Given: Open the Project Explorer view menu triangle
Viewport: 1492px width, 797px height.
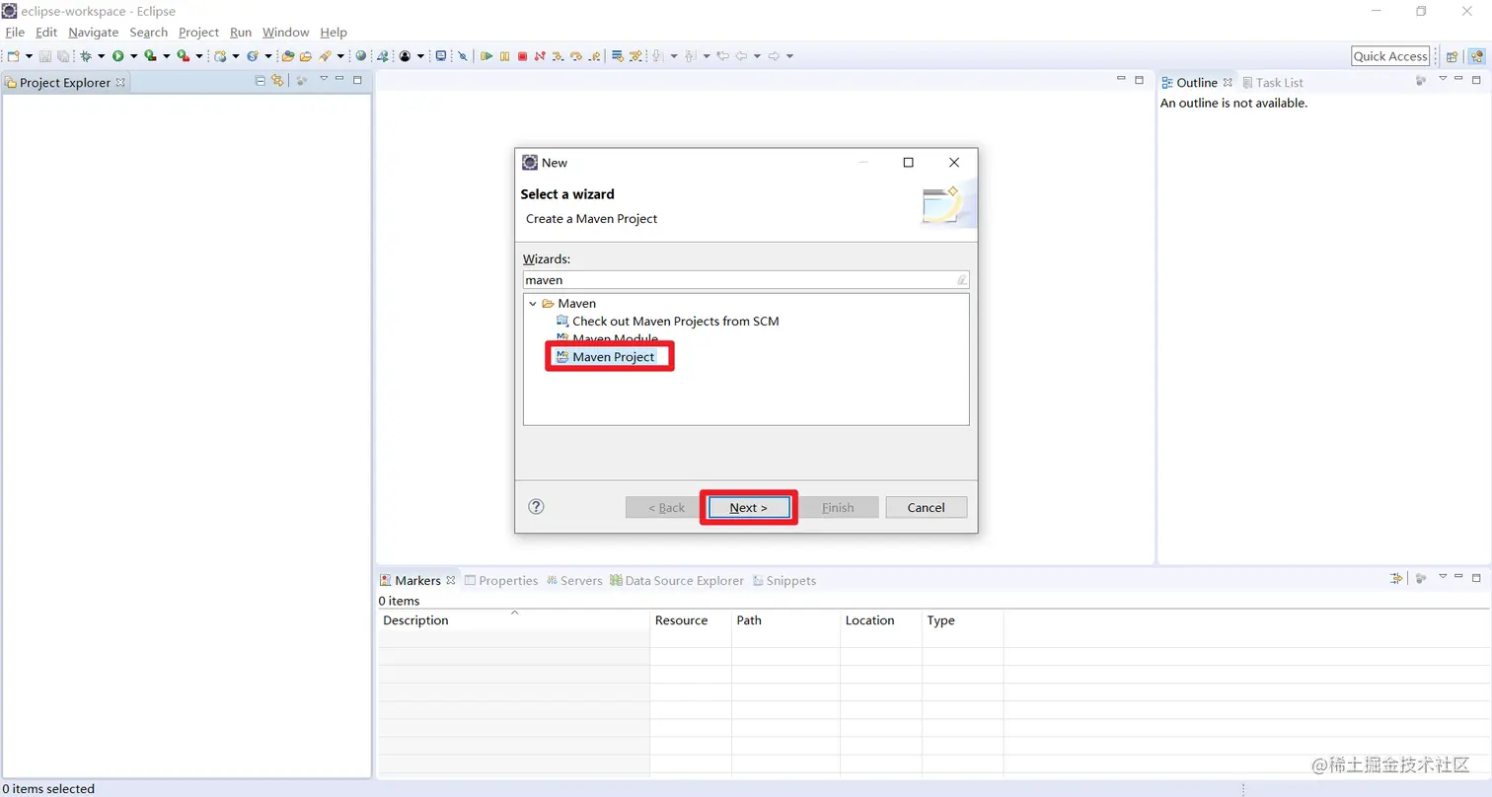Looking at the screenshot, I should pyautogui.click(x=324, y=78).
